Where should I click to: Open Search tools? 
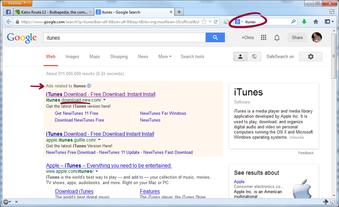[192, 56]
